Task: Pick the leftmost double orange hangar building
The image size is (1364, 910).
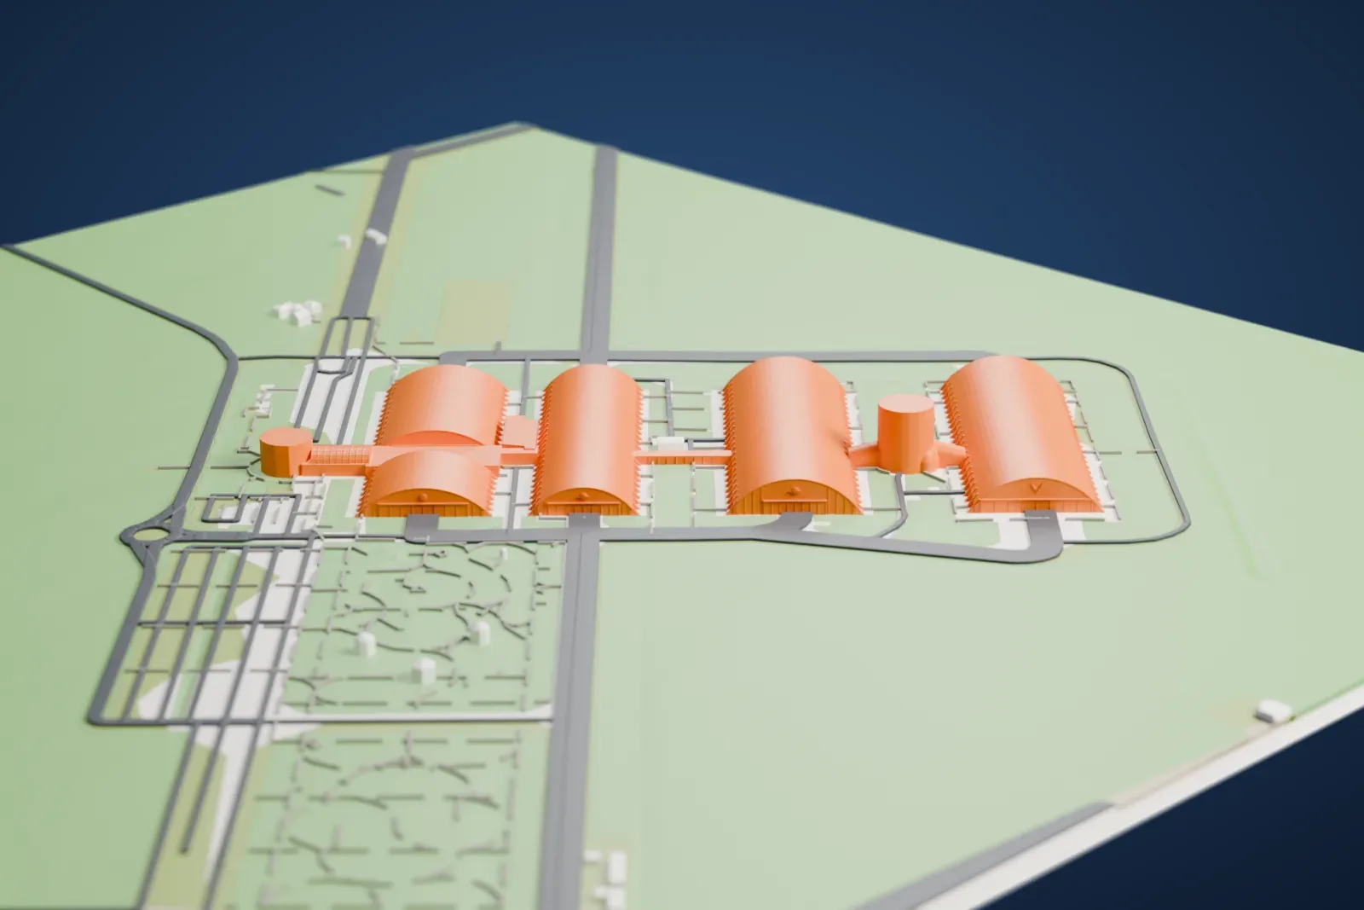Action: click(435, 441)
